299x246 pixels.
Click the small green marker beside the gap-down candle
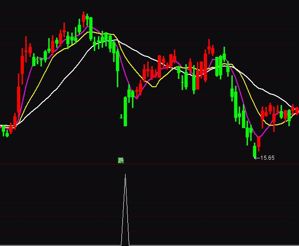click(121, 116)
